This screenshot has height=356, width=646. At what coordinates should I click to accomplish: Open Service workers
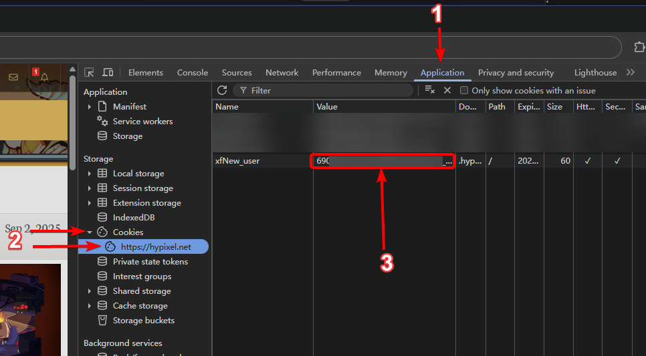pos(142,122)
